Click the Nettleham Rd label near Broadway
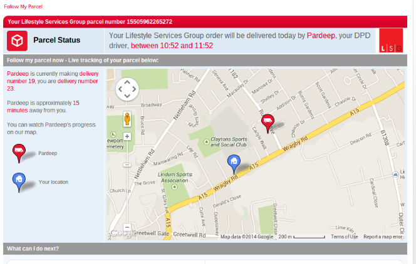The height and width of the screenshot is (264, 416). click(184, 105)
